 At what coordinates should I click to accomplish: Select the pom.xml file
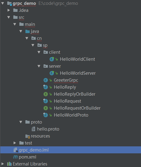pos(28,157)
